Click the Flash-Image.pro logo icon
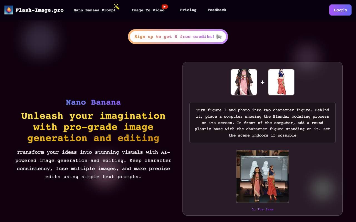Image resolution: width=356 pixels, height=222 pixels. pyautogui.click(x=9, y=10)
